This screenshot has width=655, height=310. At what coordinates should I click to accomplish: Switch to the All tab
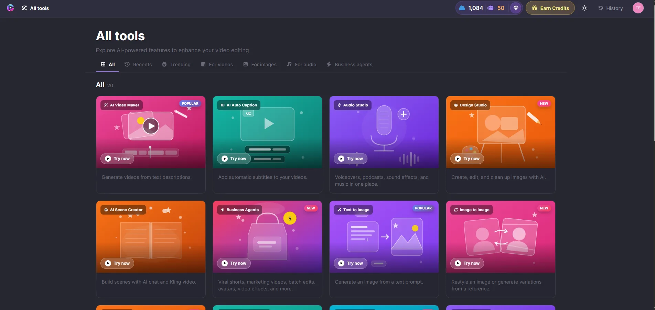click(x=107, y=65)
